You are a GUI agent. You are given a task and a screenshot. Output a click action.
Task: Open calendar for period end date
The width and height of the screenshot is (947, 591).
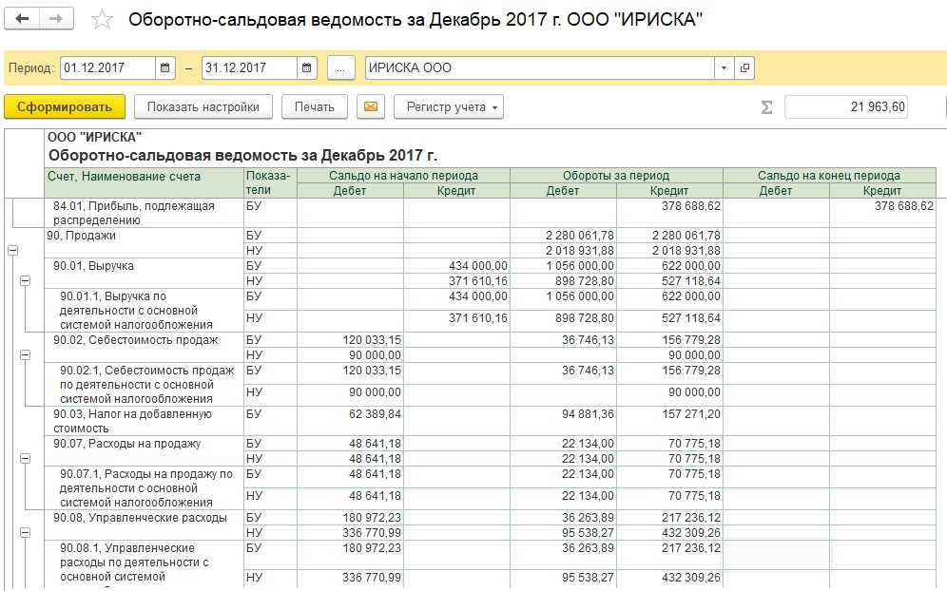[x=306, y=68]
